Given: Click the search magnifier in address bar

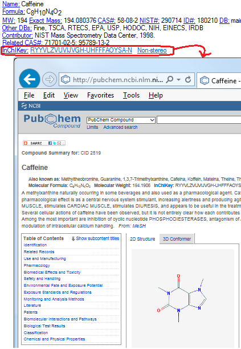Looking at the screenshot, I should (170, 79).
